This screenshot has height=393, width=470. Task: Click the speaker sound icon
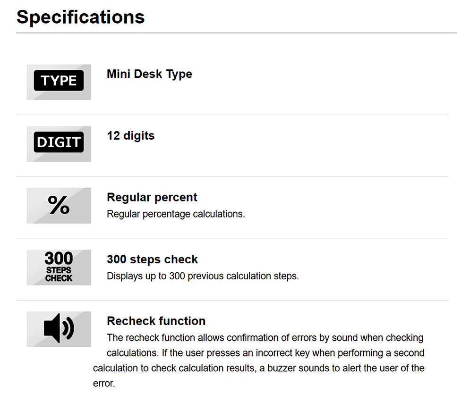pyautogui.click(x=59, y=329)
